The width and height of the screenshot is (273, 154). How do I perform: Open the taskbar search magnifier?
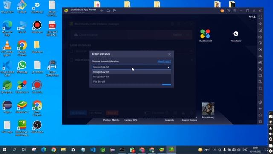(x=14, y=150)
